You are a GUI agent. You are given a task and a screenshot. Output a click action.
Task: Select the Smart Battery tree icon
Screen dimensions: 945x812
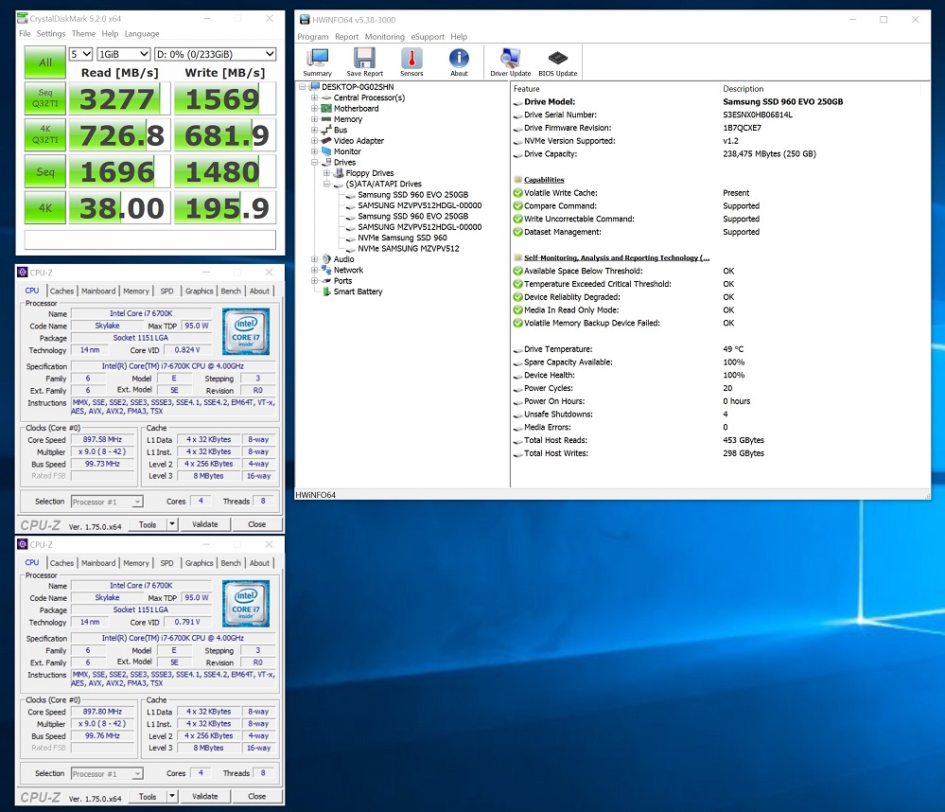325,291
